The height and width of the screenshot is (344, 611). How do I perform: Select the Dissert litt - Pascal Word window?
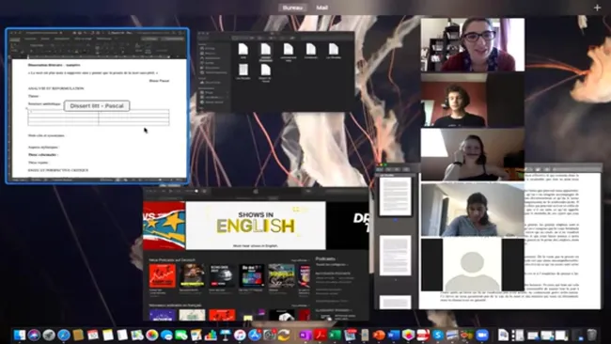coord(98,105)
